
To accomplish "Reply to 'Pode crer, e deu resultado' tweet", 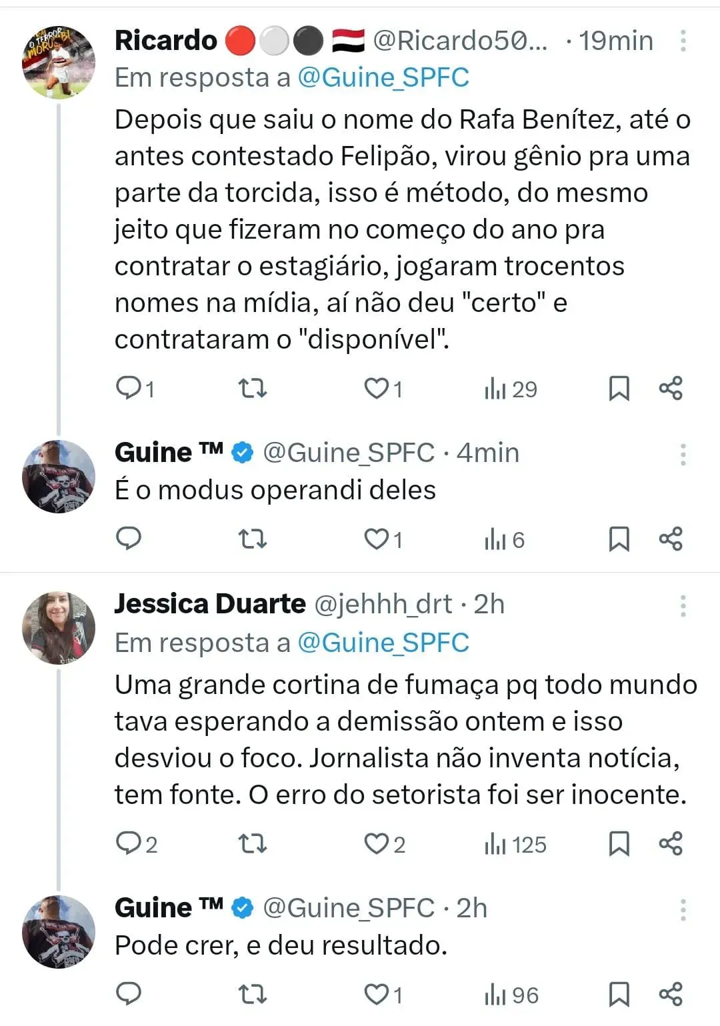I will (128, 994).
